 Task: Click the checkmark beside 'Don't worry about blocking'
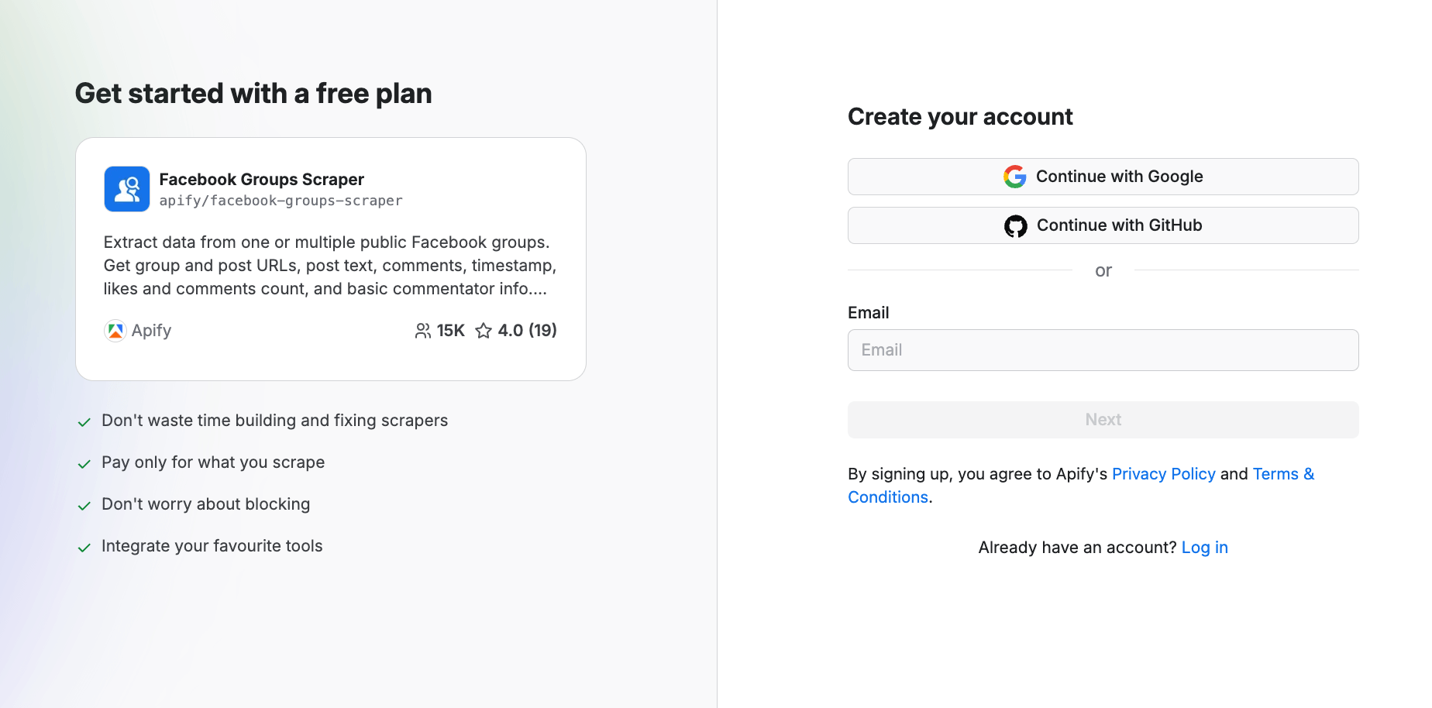tap(84, 506)
